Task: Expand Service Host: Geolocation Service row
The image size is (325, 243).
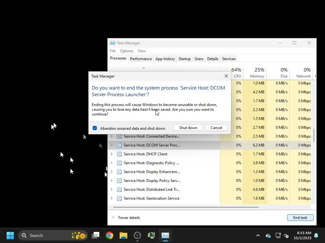Action: 111,198
